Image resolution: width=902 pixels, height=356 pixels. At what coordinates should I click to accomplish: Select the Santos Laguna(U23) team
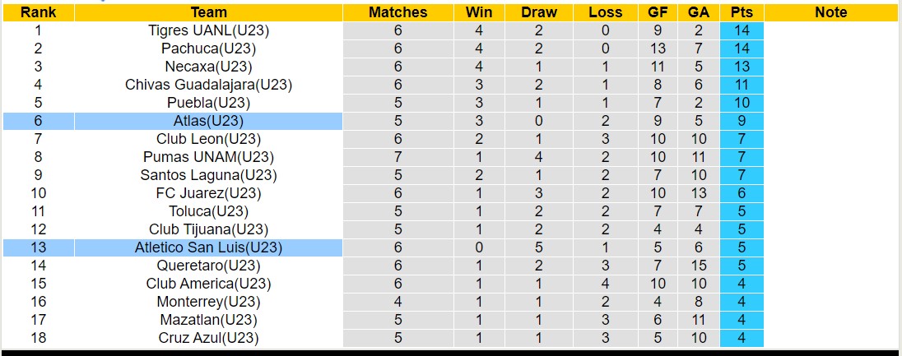208,175
